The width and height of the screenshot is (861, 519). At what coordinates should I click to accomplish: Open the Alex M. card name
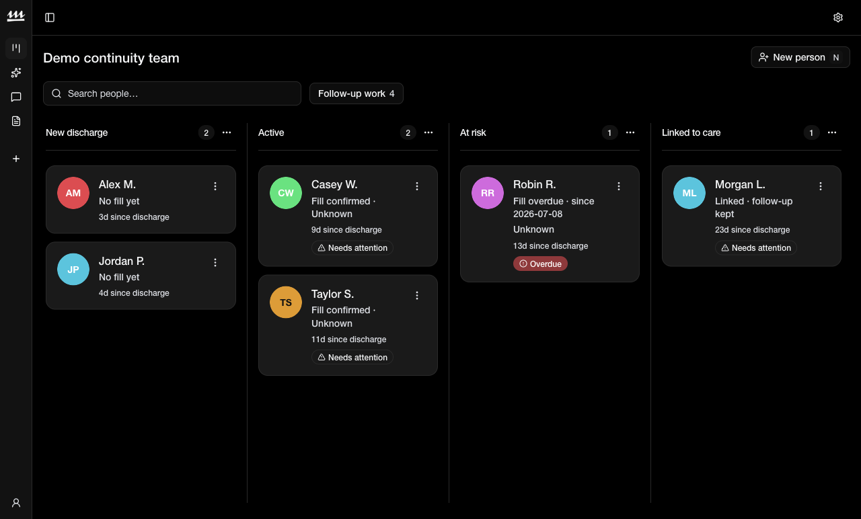point(118,184)
